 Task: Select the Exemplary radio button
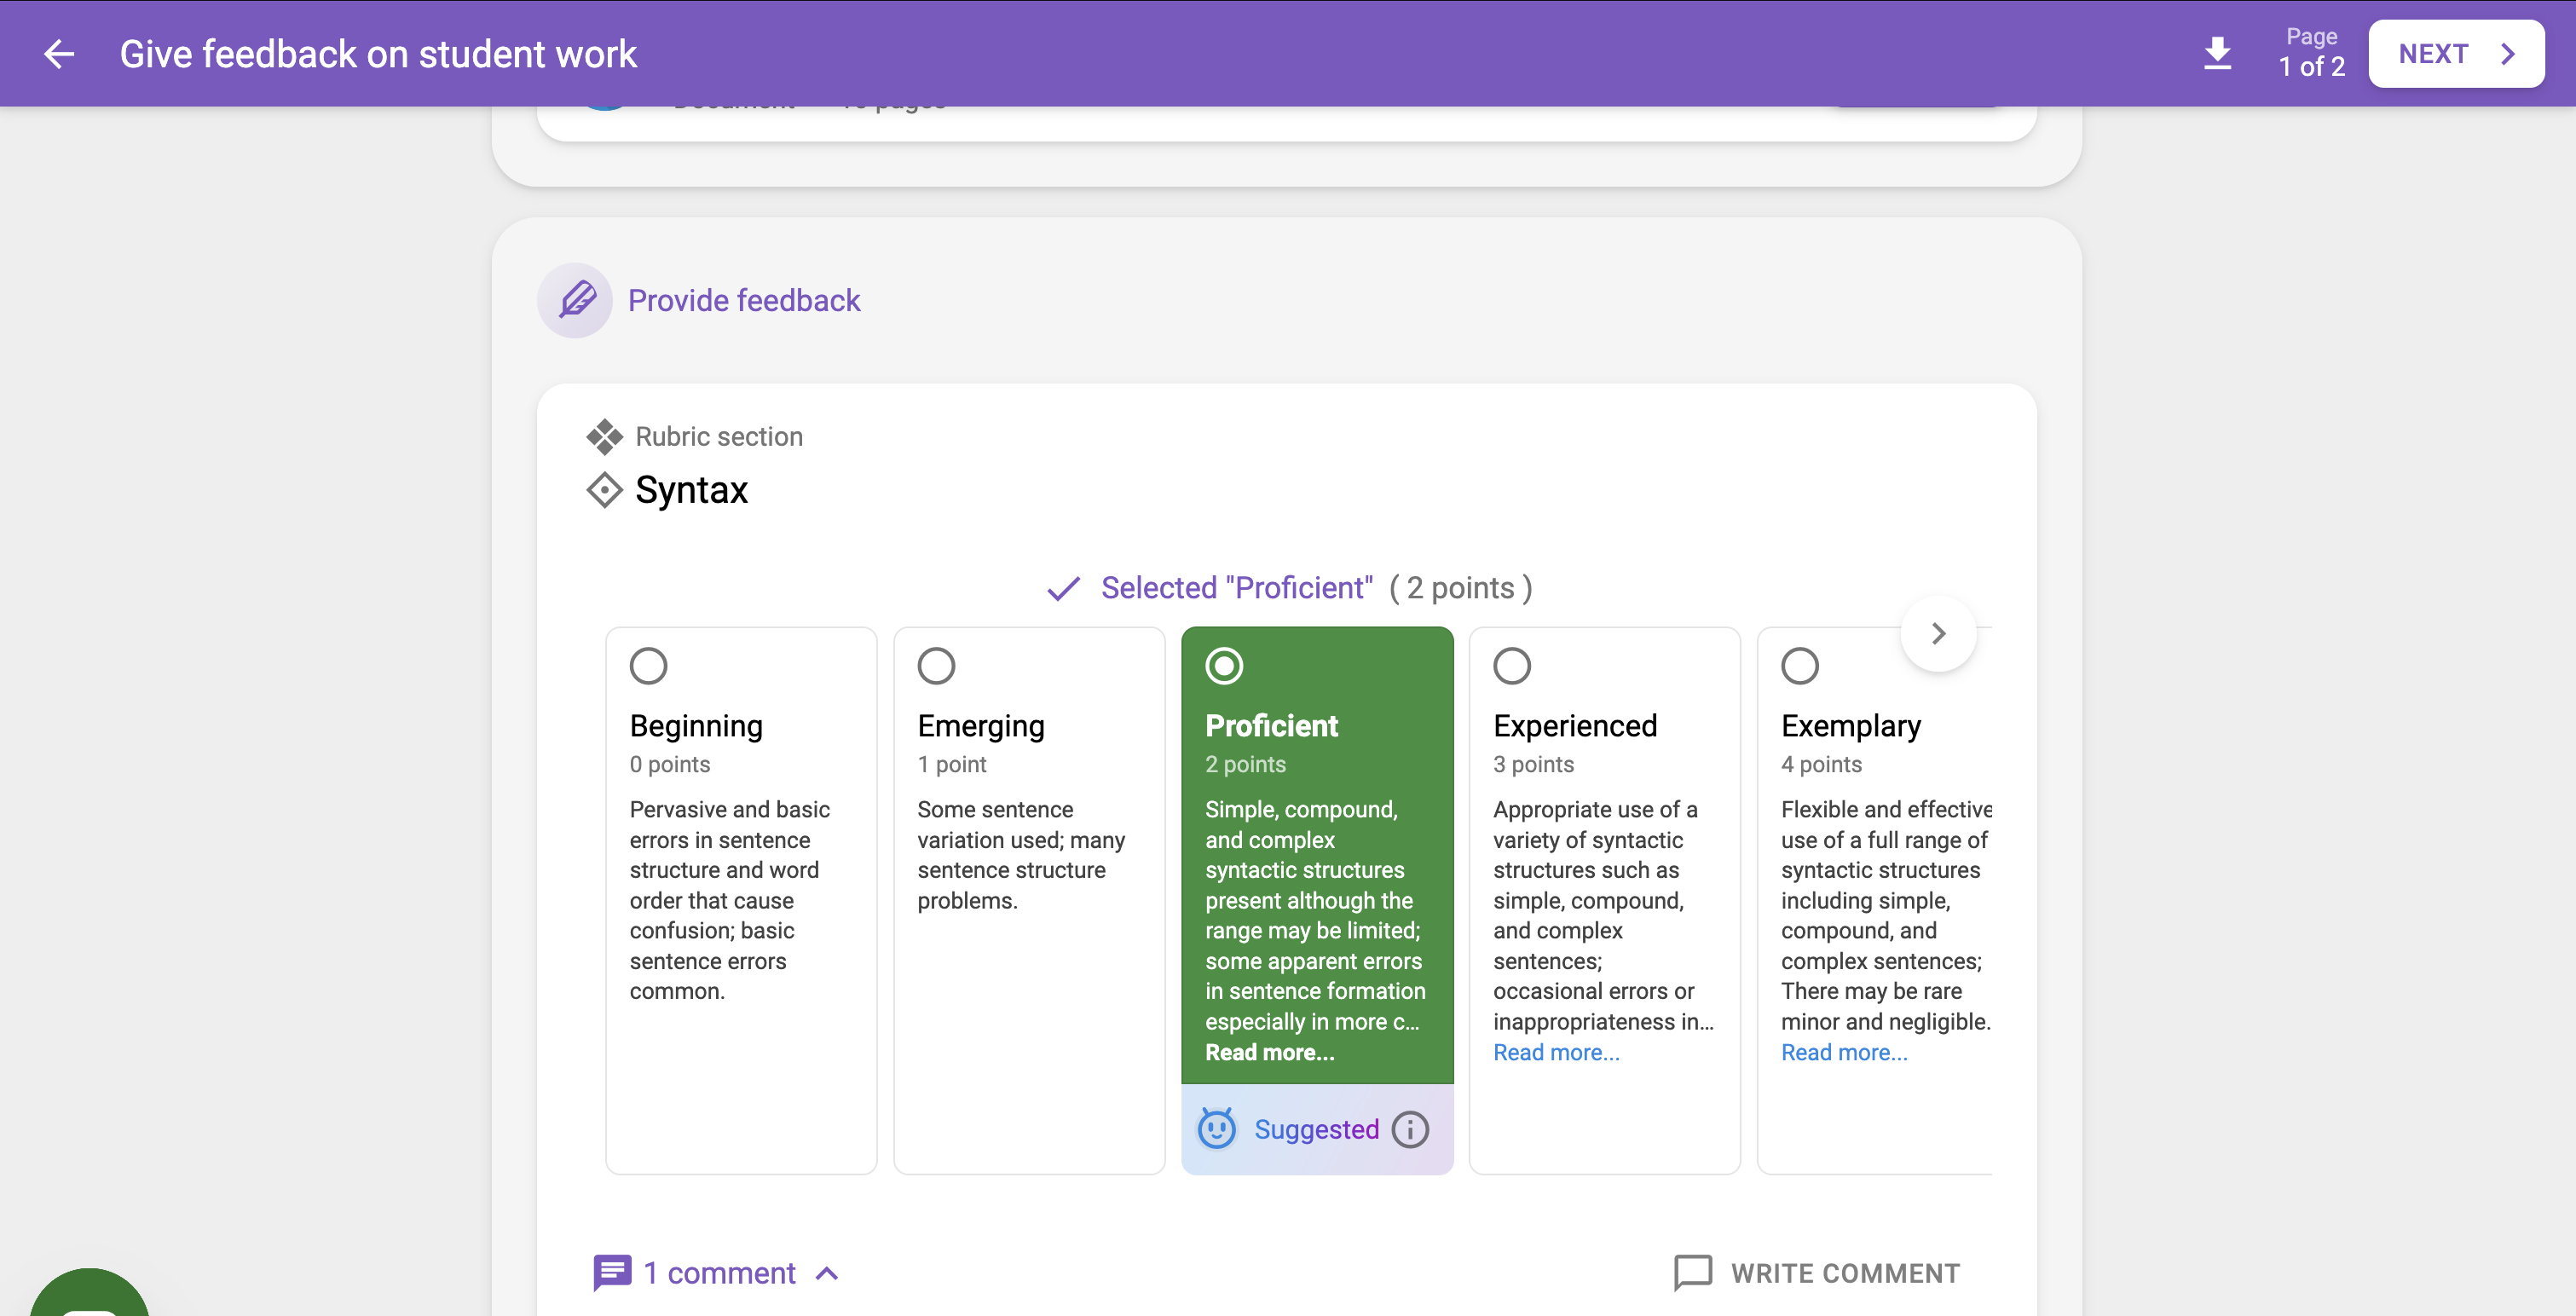click(x=1799, y=666)
